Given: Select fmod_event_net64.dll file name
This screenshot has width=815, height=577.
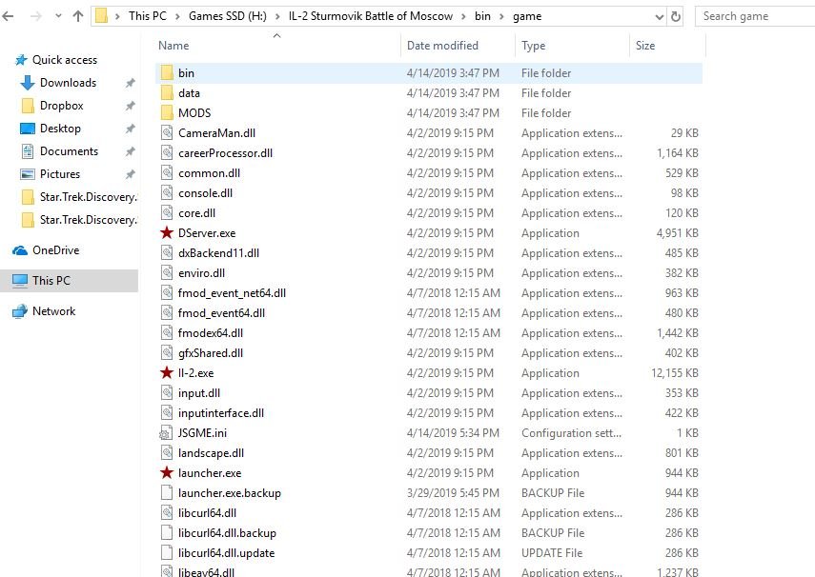Looking at the screenshot, I should click(x=232, y=293).
